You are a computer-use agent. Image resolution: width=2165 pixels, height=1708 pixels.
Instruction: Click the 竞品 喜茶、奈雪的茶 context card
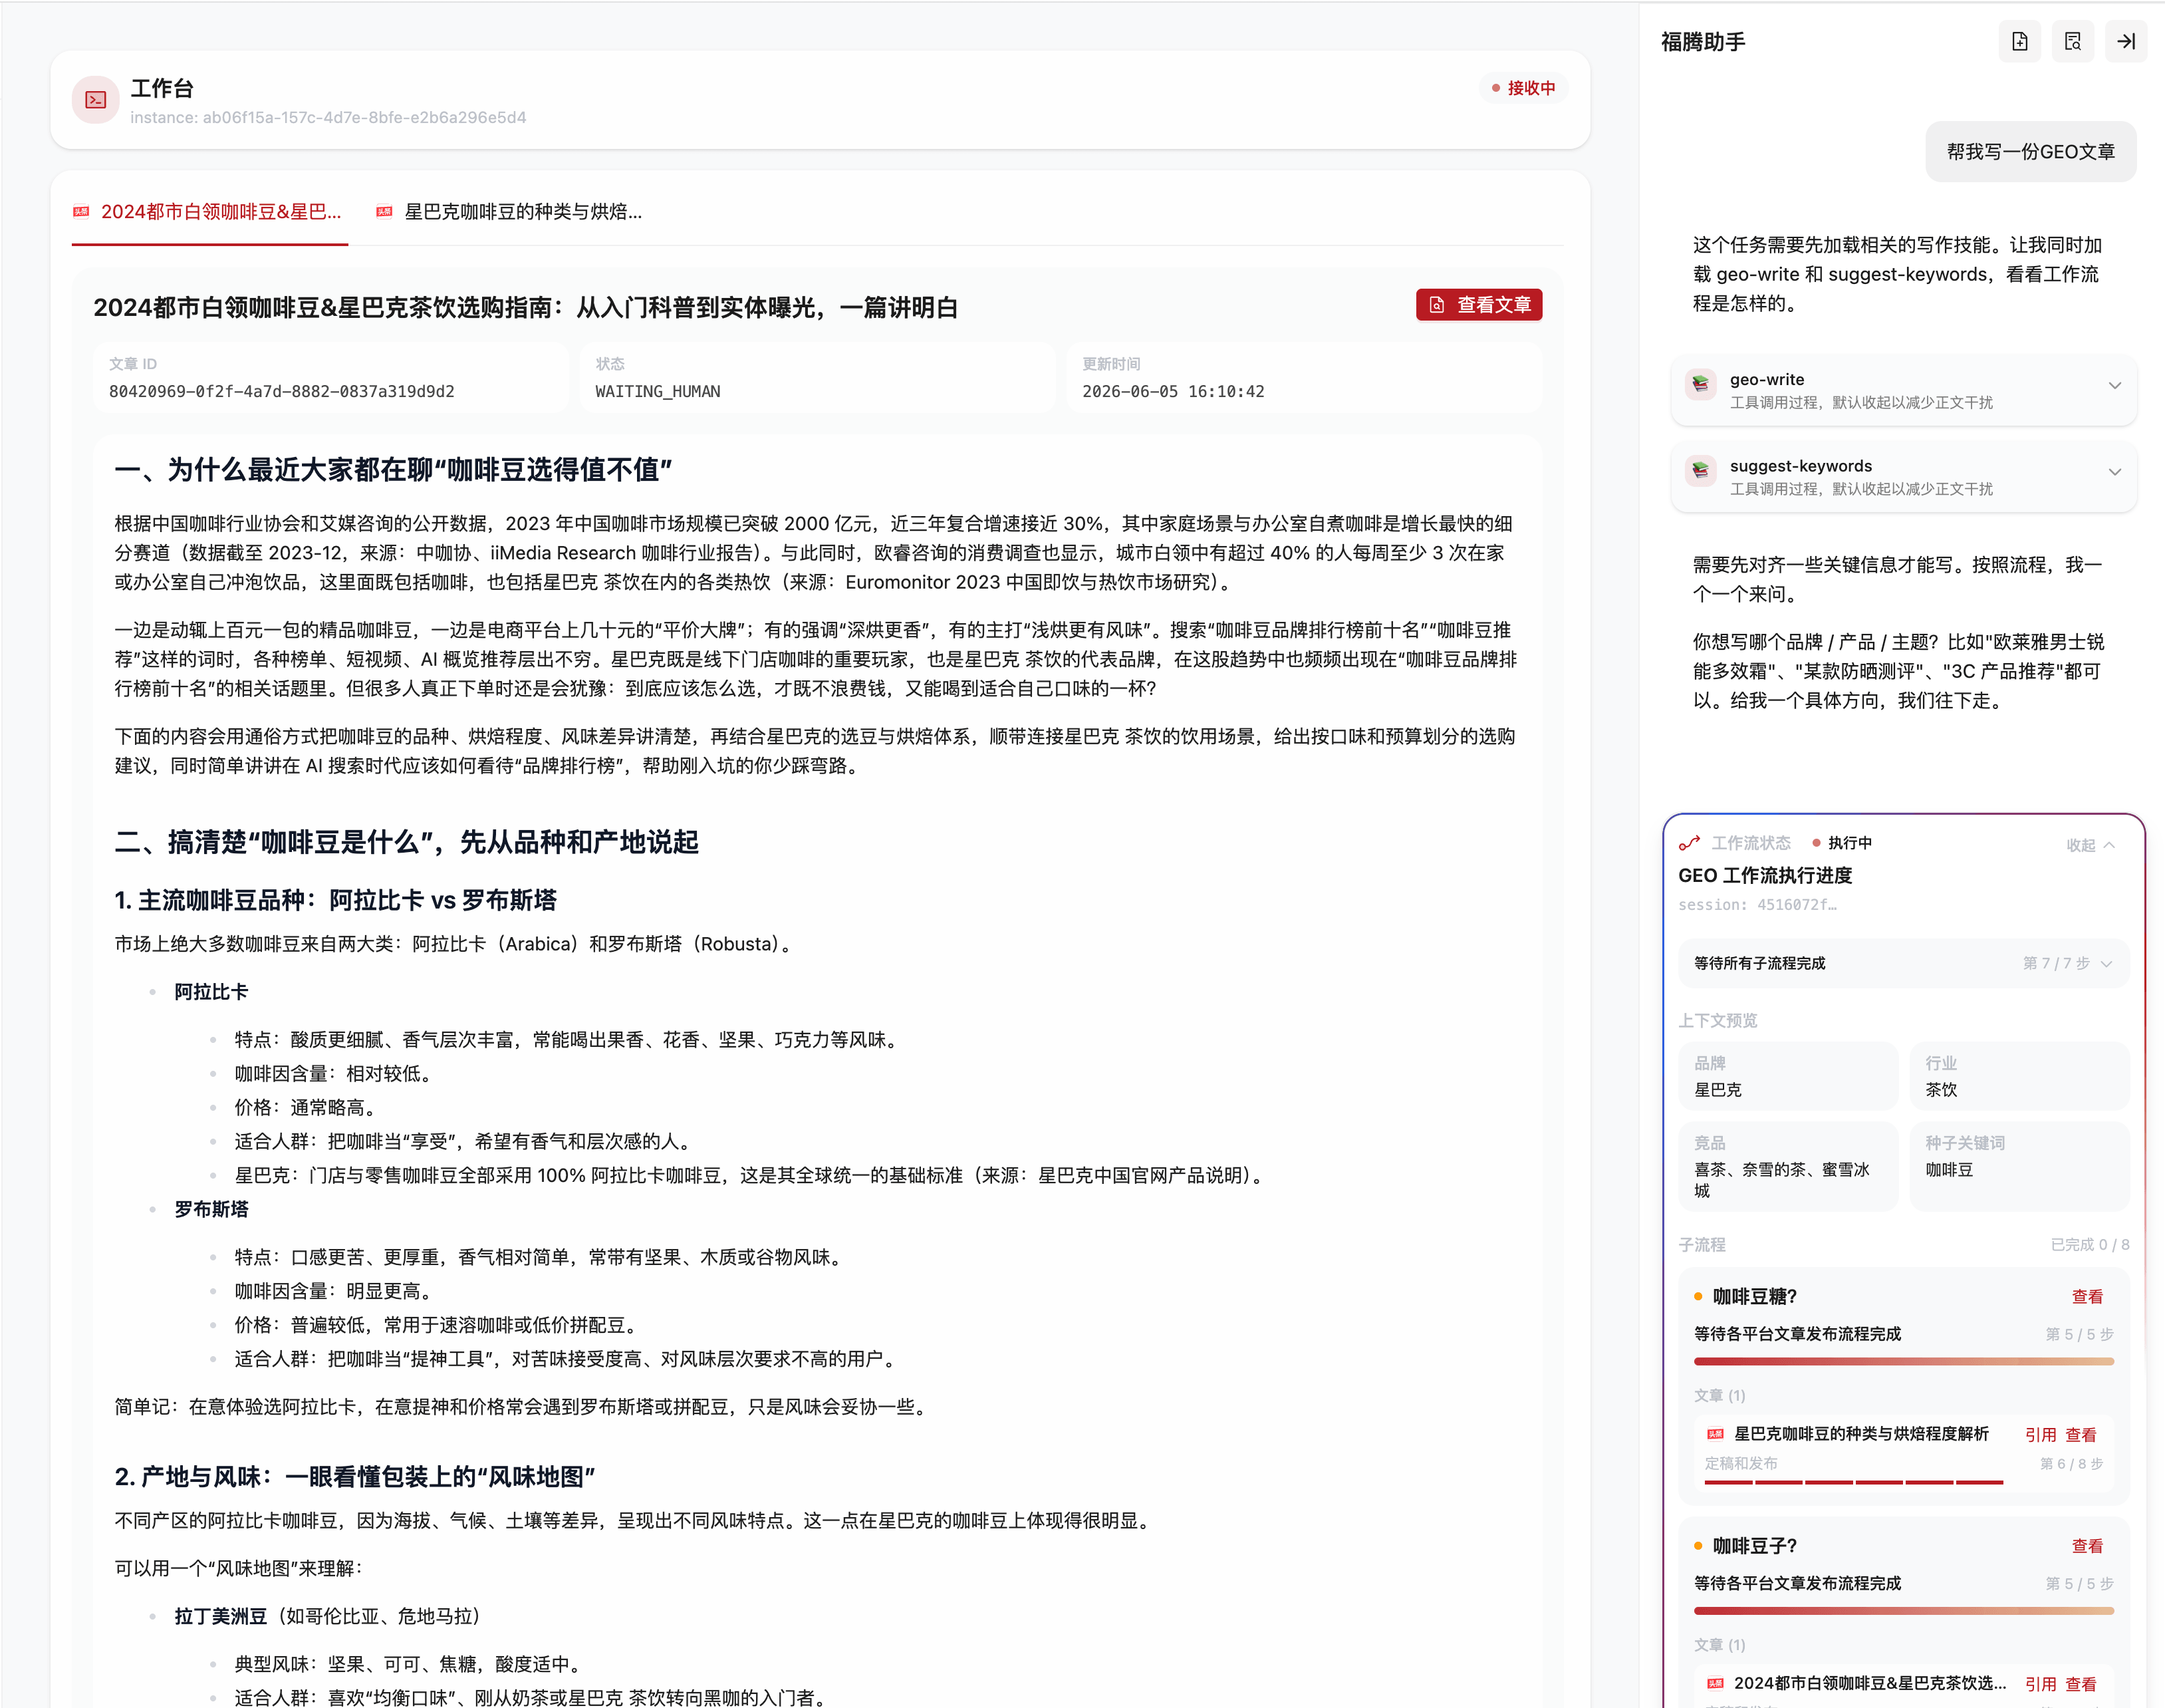pyautogui.click(x=1787, y=1166)
